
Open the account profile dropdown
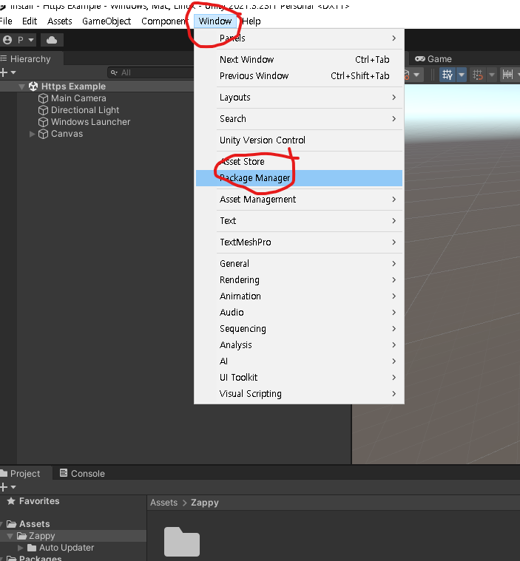coord(18,40)
